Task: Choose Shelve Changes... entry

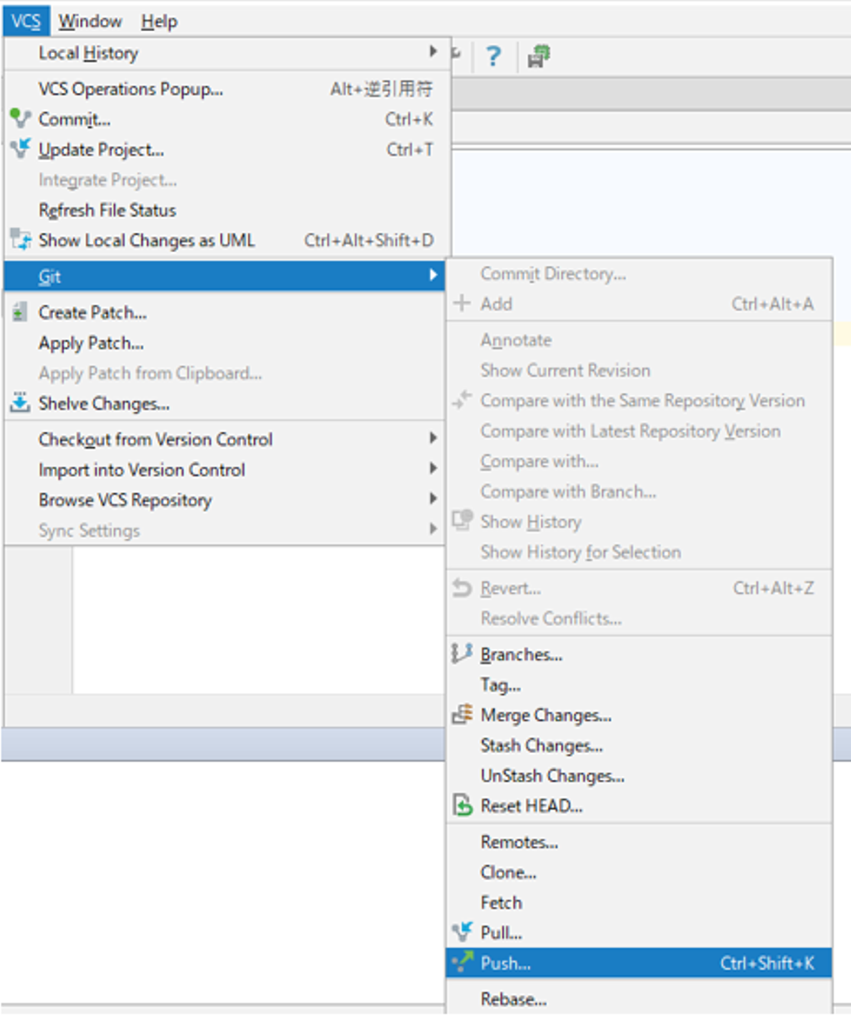Action: [225, 403]
